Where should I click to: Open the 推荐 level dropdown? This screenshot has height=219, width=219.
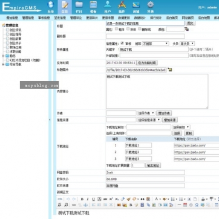tap(155, 44)
